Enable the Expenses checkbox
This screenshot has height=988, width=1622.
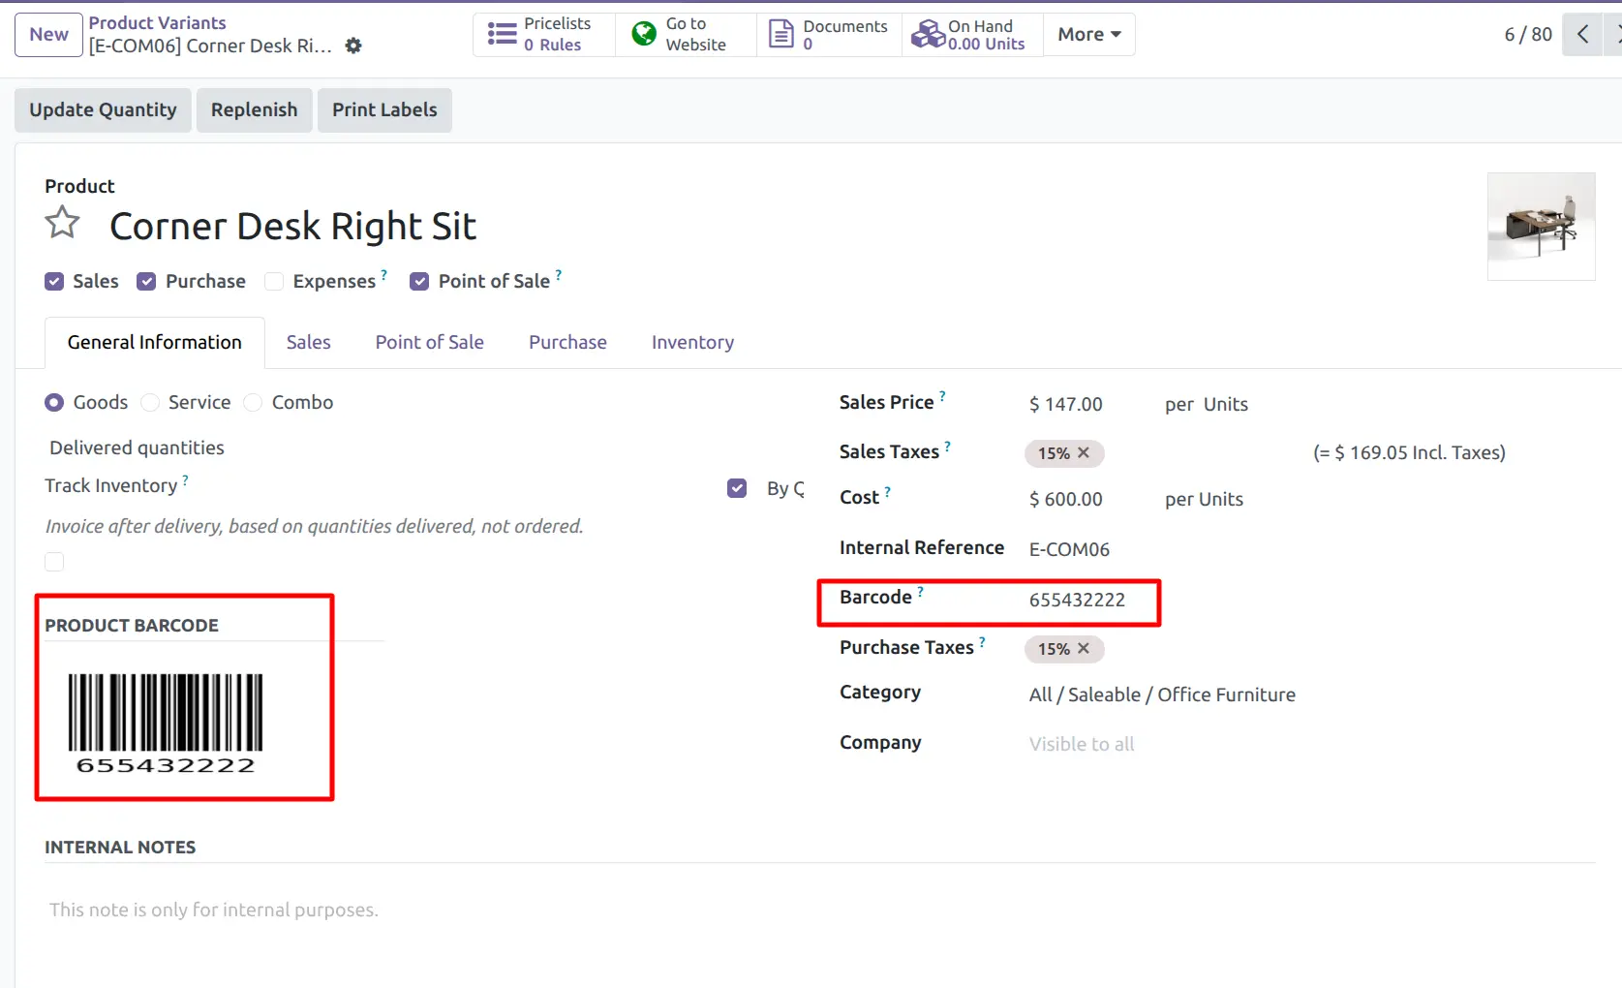point(274,281)
